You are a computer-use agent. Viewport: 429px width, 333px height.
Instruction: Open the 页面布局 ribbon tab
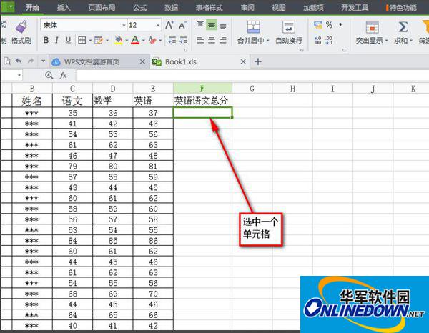(102, 7)
